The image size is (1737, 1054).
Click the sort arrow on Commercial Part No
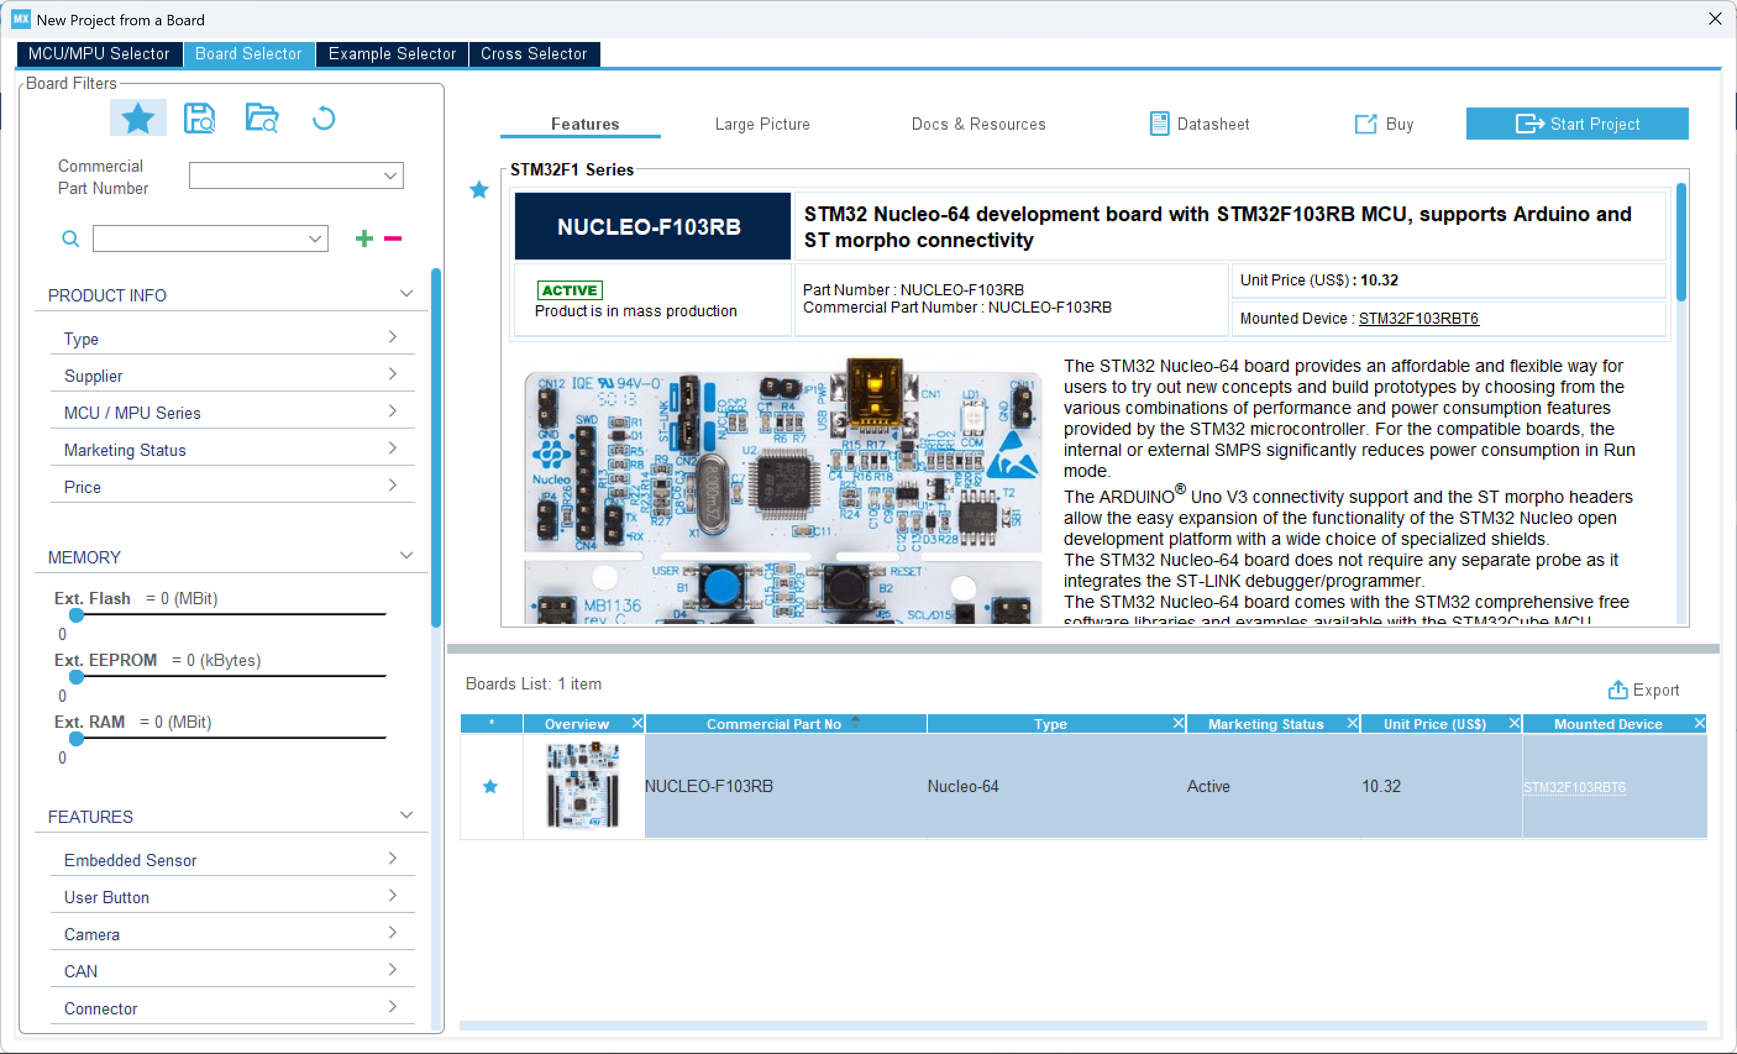point(855,720)
